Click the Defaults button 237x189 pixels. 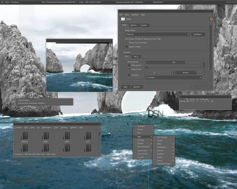pos(137,87)
